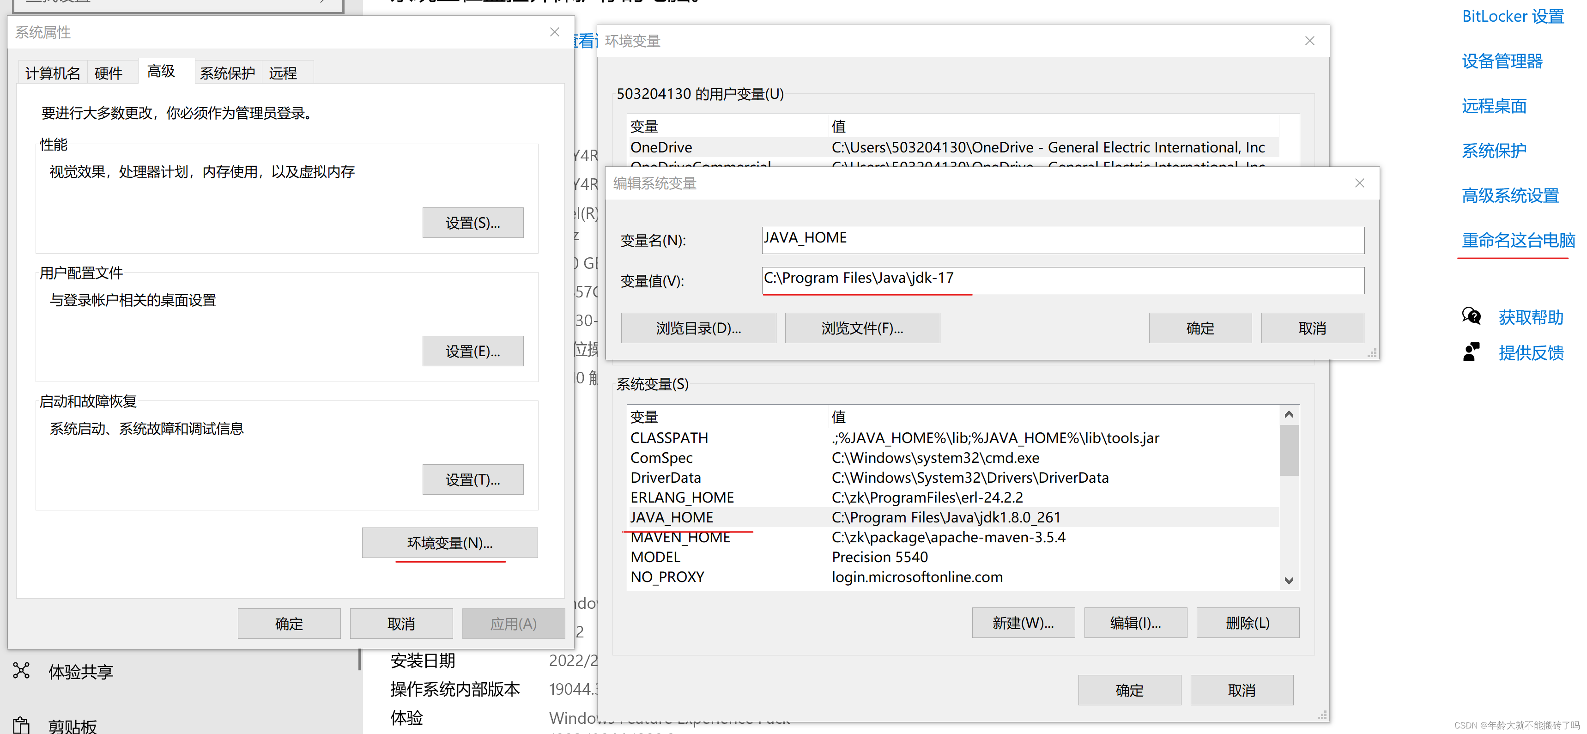Click the 变量名 input field
The width and height of the screenshot is (1587, 734).
1063,240
